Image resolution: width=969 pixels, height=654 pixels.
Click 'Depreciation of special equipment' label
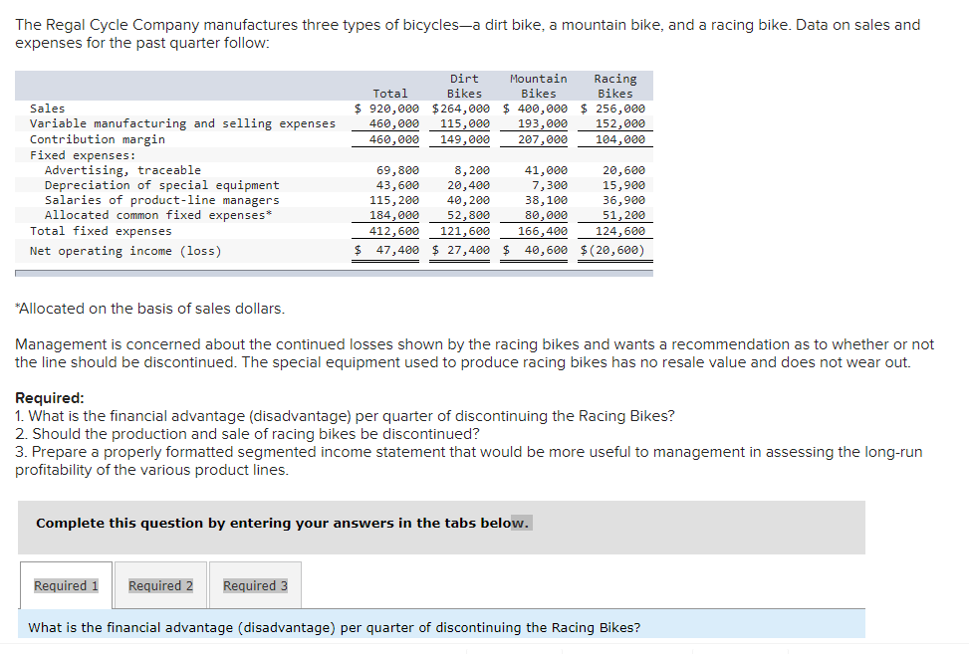[162, 185]
